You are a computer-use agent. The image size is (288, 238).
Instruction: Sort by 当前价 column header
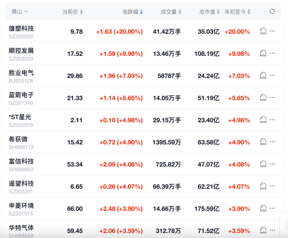72,12
